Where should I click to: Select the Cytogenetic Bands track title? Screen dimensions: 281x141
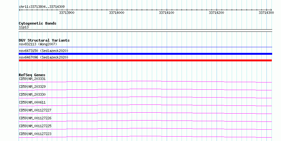coord(38,23)
